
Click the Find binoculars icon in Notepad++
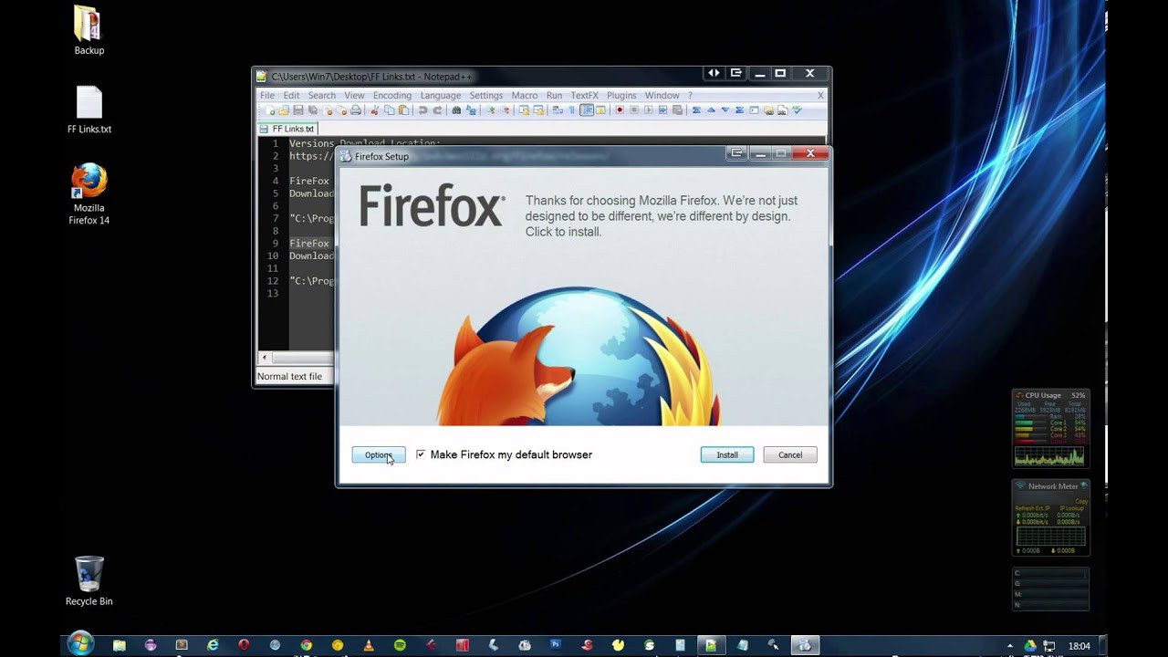coord(456,110)
